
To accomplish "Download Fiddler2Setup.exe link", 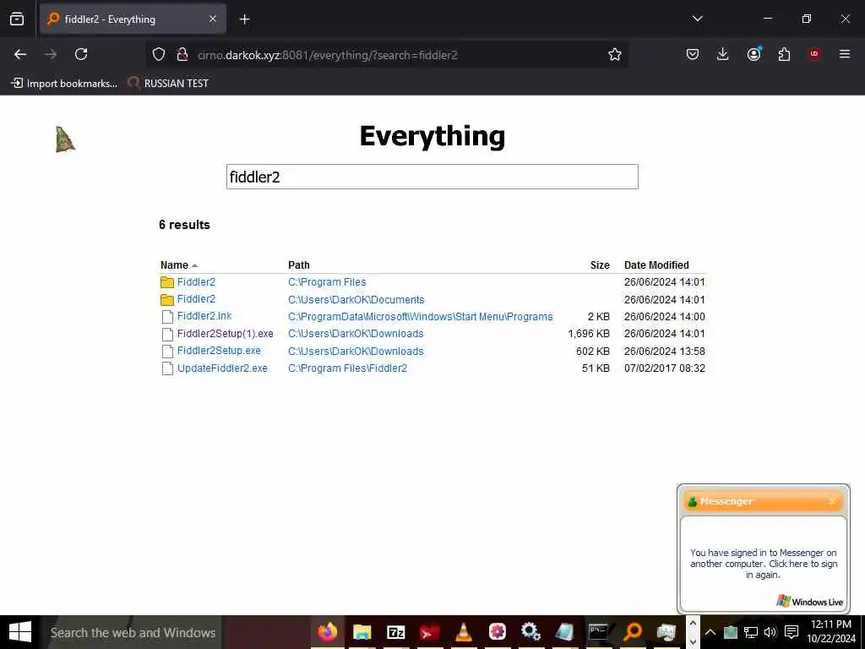I will [x=219, y=351].
